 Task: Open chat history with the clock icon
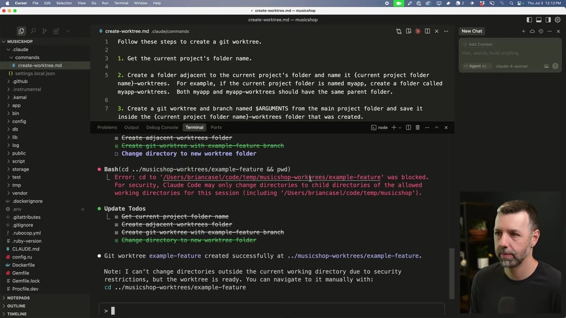click(541, 31)
